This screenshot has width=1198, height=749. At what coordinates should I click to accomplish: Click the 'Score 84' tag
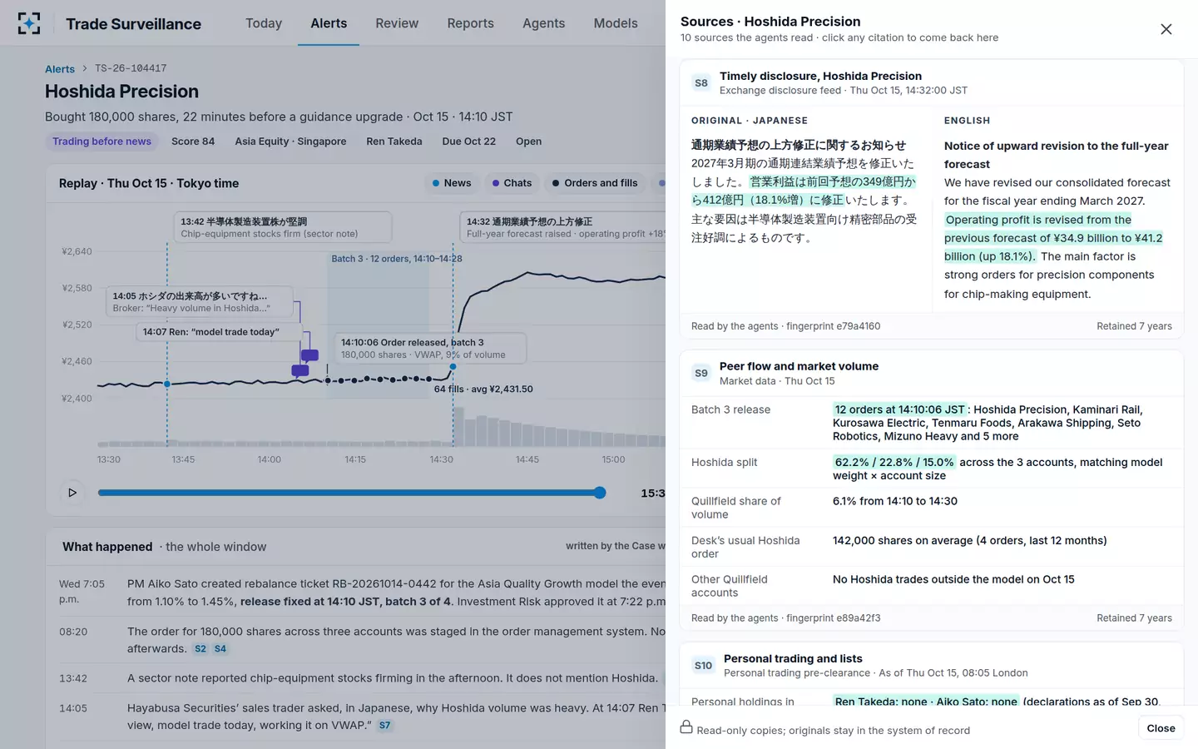coord(193,141)
